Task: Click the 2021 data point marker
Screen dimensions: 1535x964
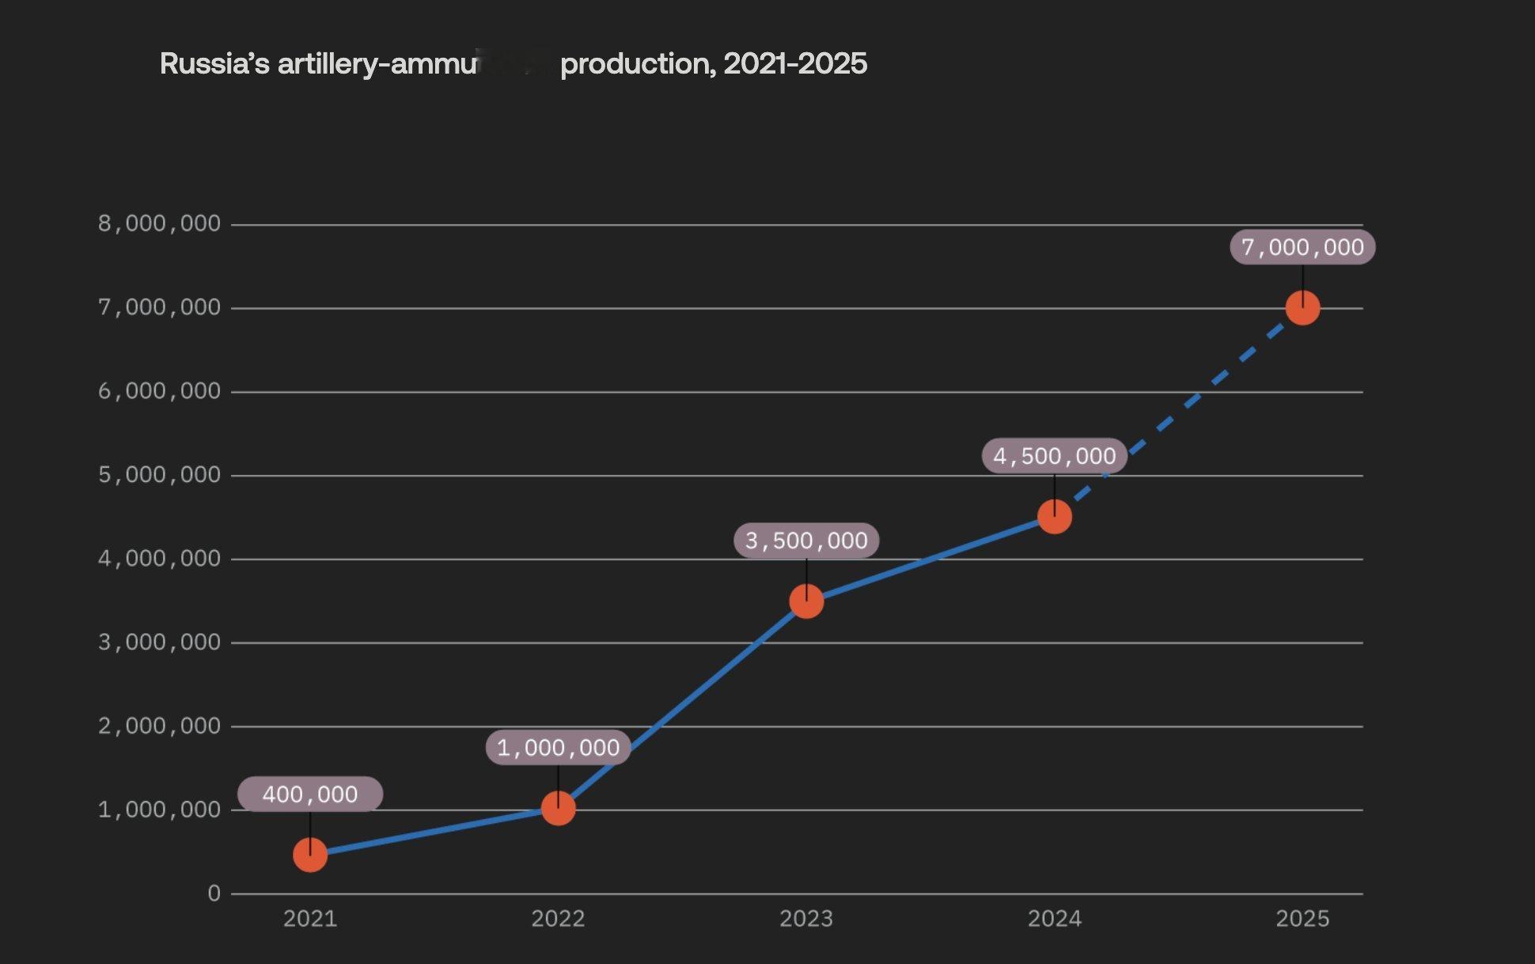Action: pyautogui.click(x=310, y=855)
